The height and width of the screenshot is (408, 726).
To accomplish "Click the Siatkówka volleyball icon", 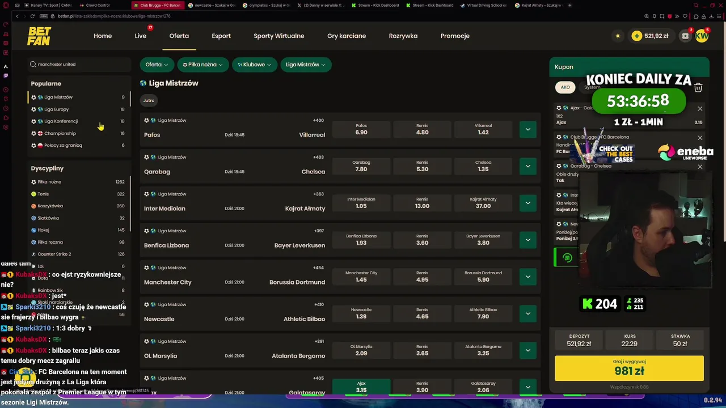I will click(33, 218).
